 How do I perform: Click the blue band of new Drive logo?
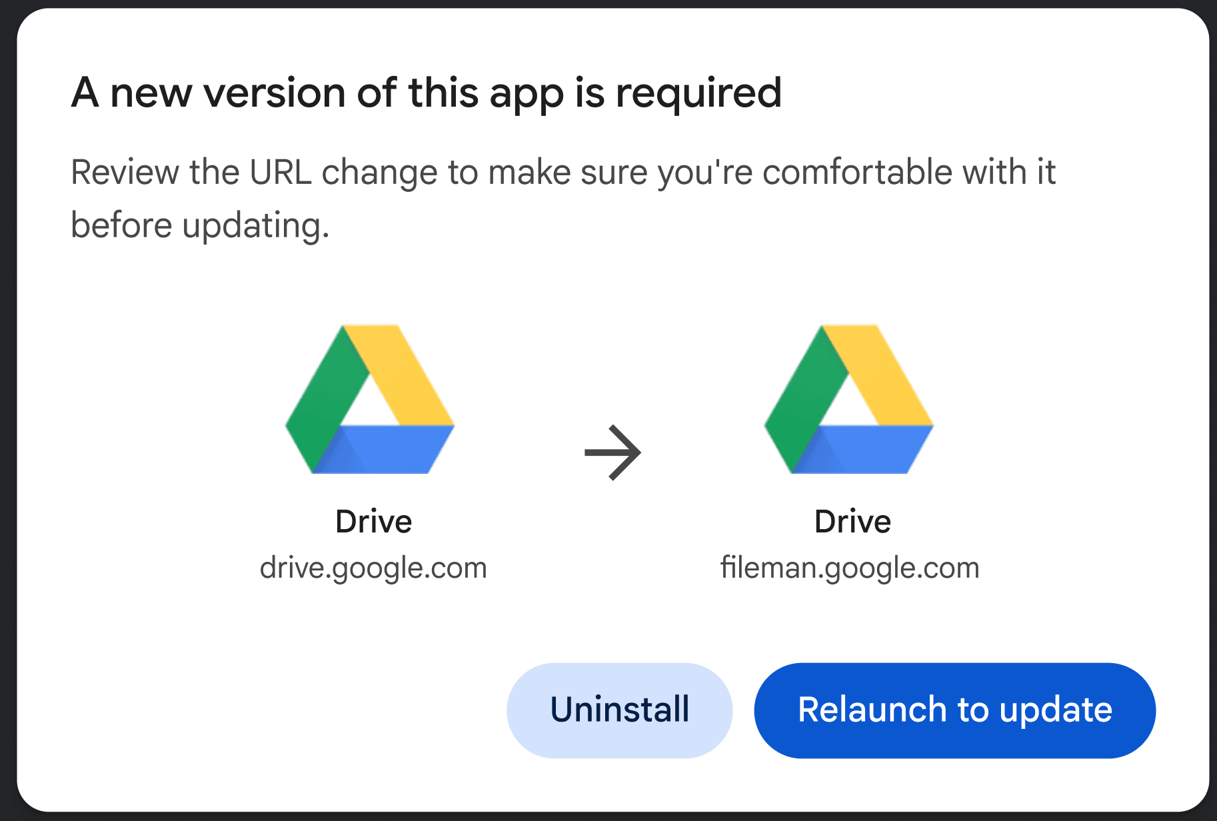[865, 450]
